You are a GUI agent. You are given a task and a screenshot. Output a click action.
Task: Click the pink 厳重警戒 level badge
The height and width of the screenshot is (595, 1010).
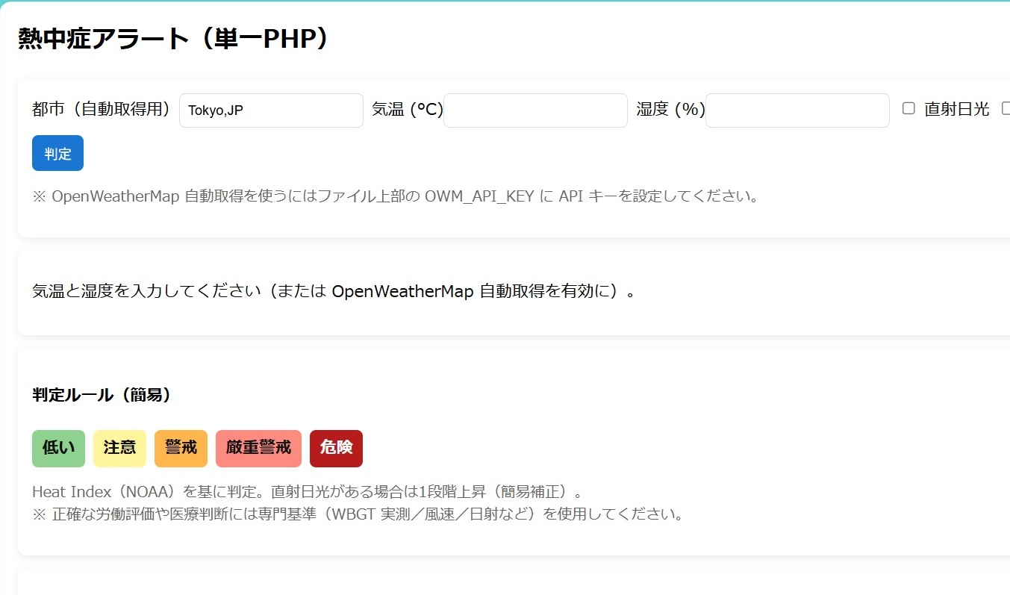point(258,448)
